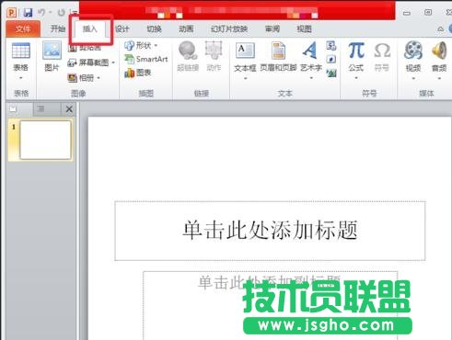Open the 审阅 review tab

(x=272, y=29)
